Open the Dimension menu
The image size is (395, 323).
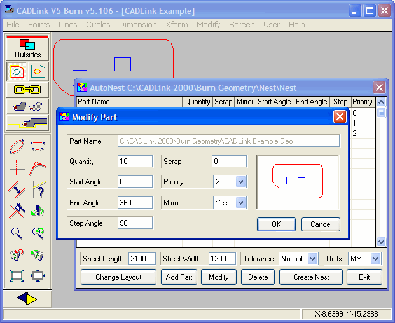pyautogui.click(x=138, y=25)
